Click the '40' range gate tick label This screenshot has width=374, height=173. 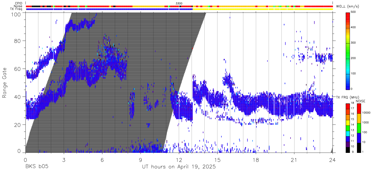(x=17, y=97)
